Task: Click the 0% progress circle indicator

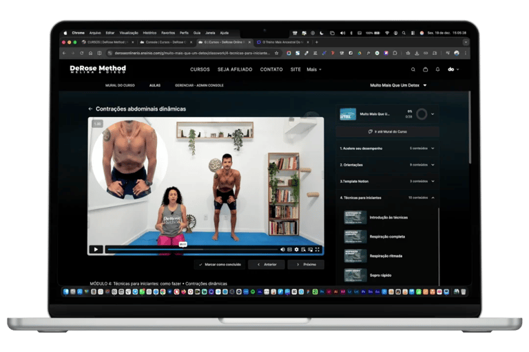Action: [x=422, y=114]
